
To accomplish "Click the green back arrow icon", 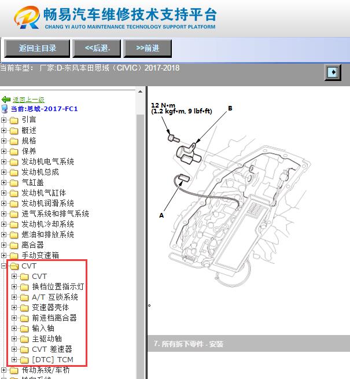I will [x=6, y=100].
